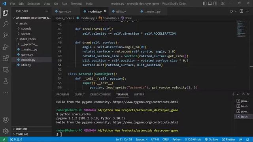Switch to utils.py editor tab
Image resolution: width=253 pixels, height=142 pixels.
coord(121,11)
